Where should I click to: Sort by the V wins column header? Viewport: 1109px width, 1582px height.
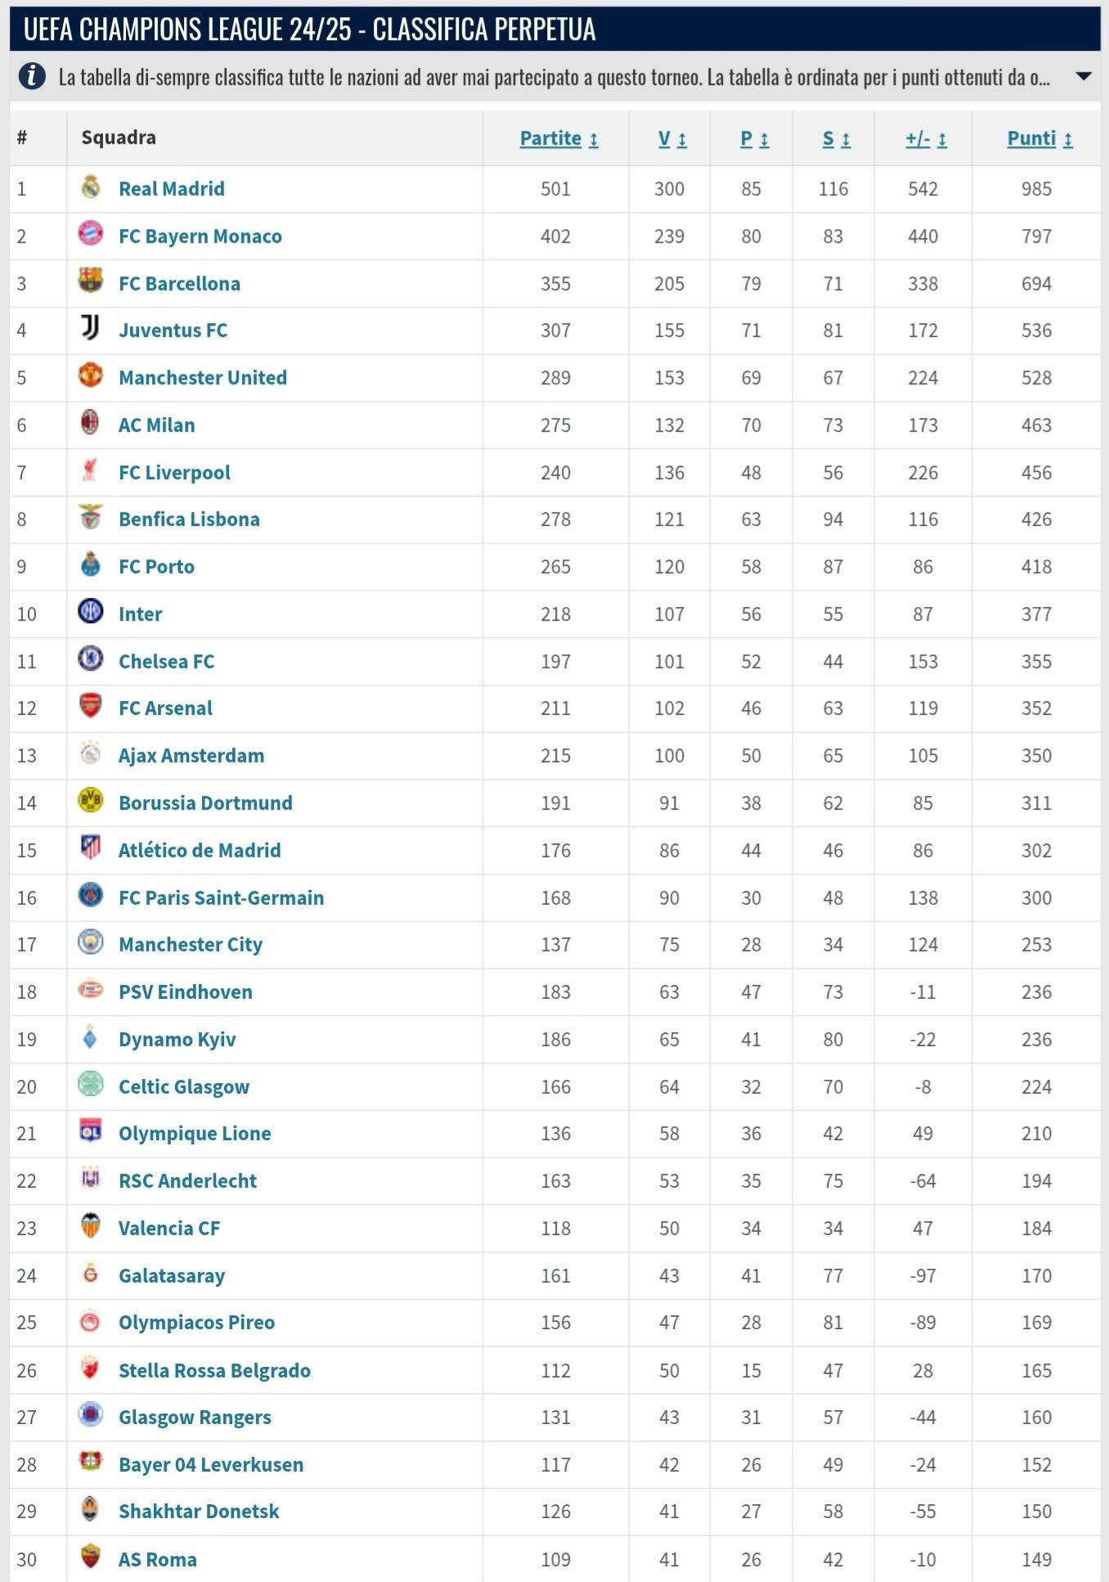[x=672, y=139]
